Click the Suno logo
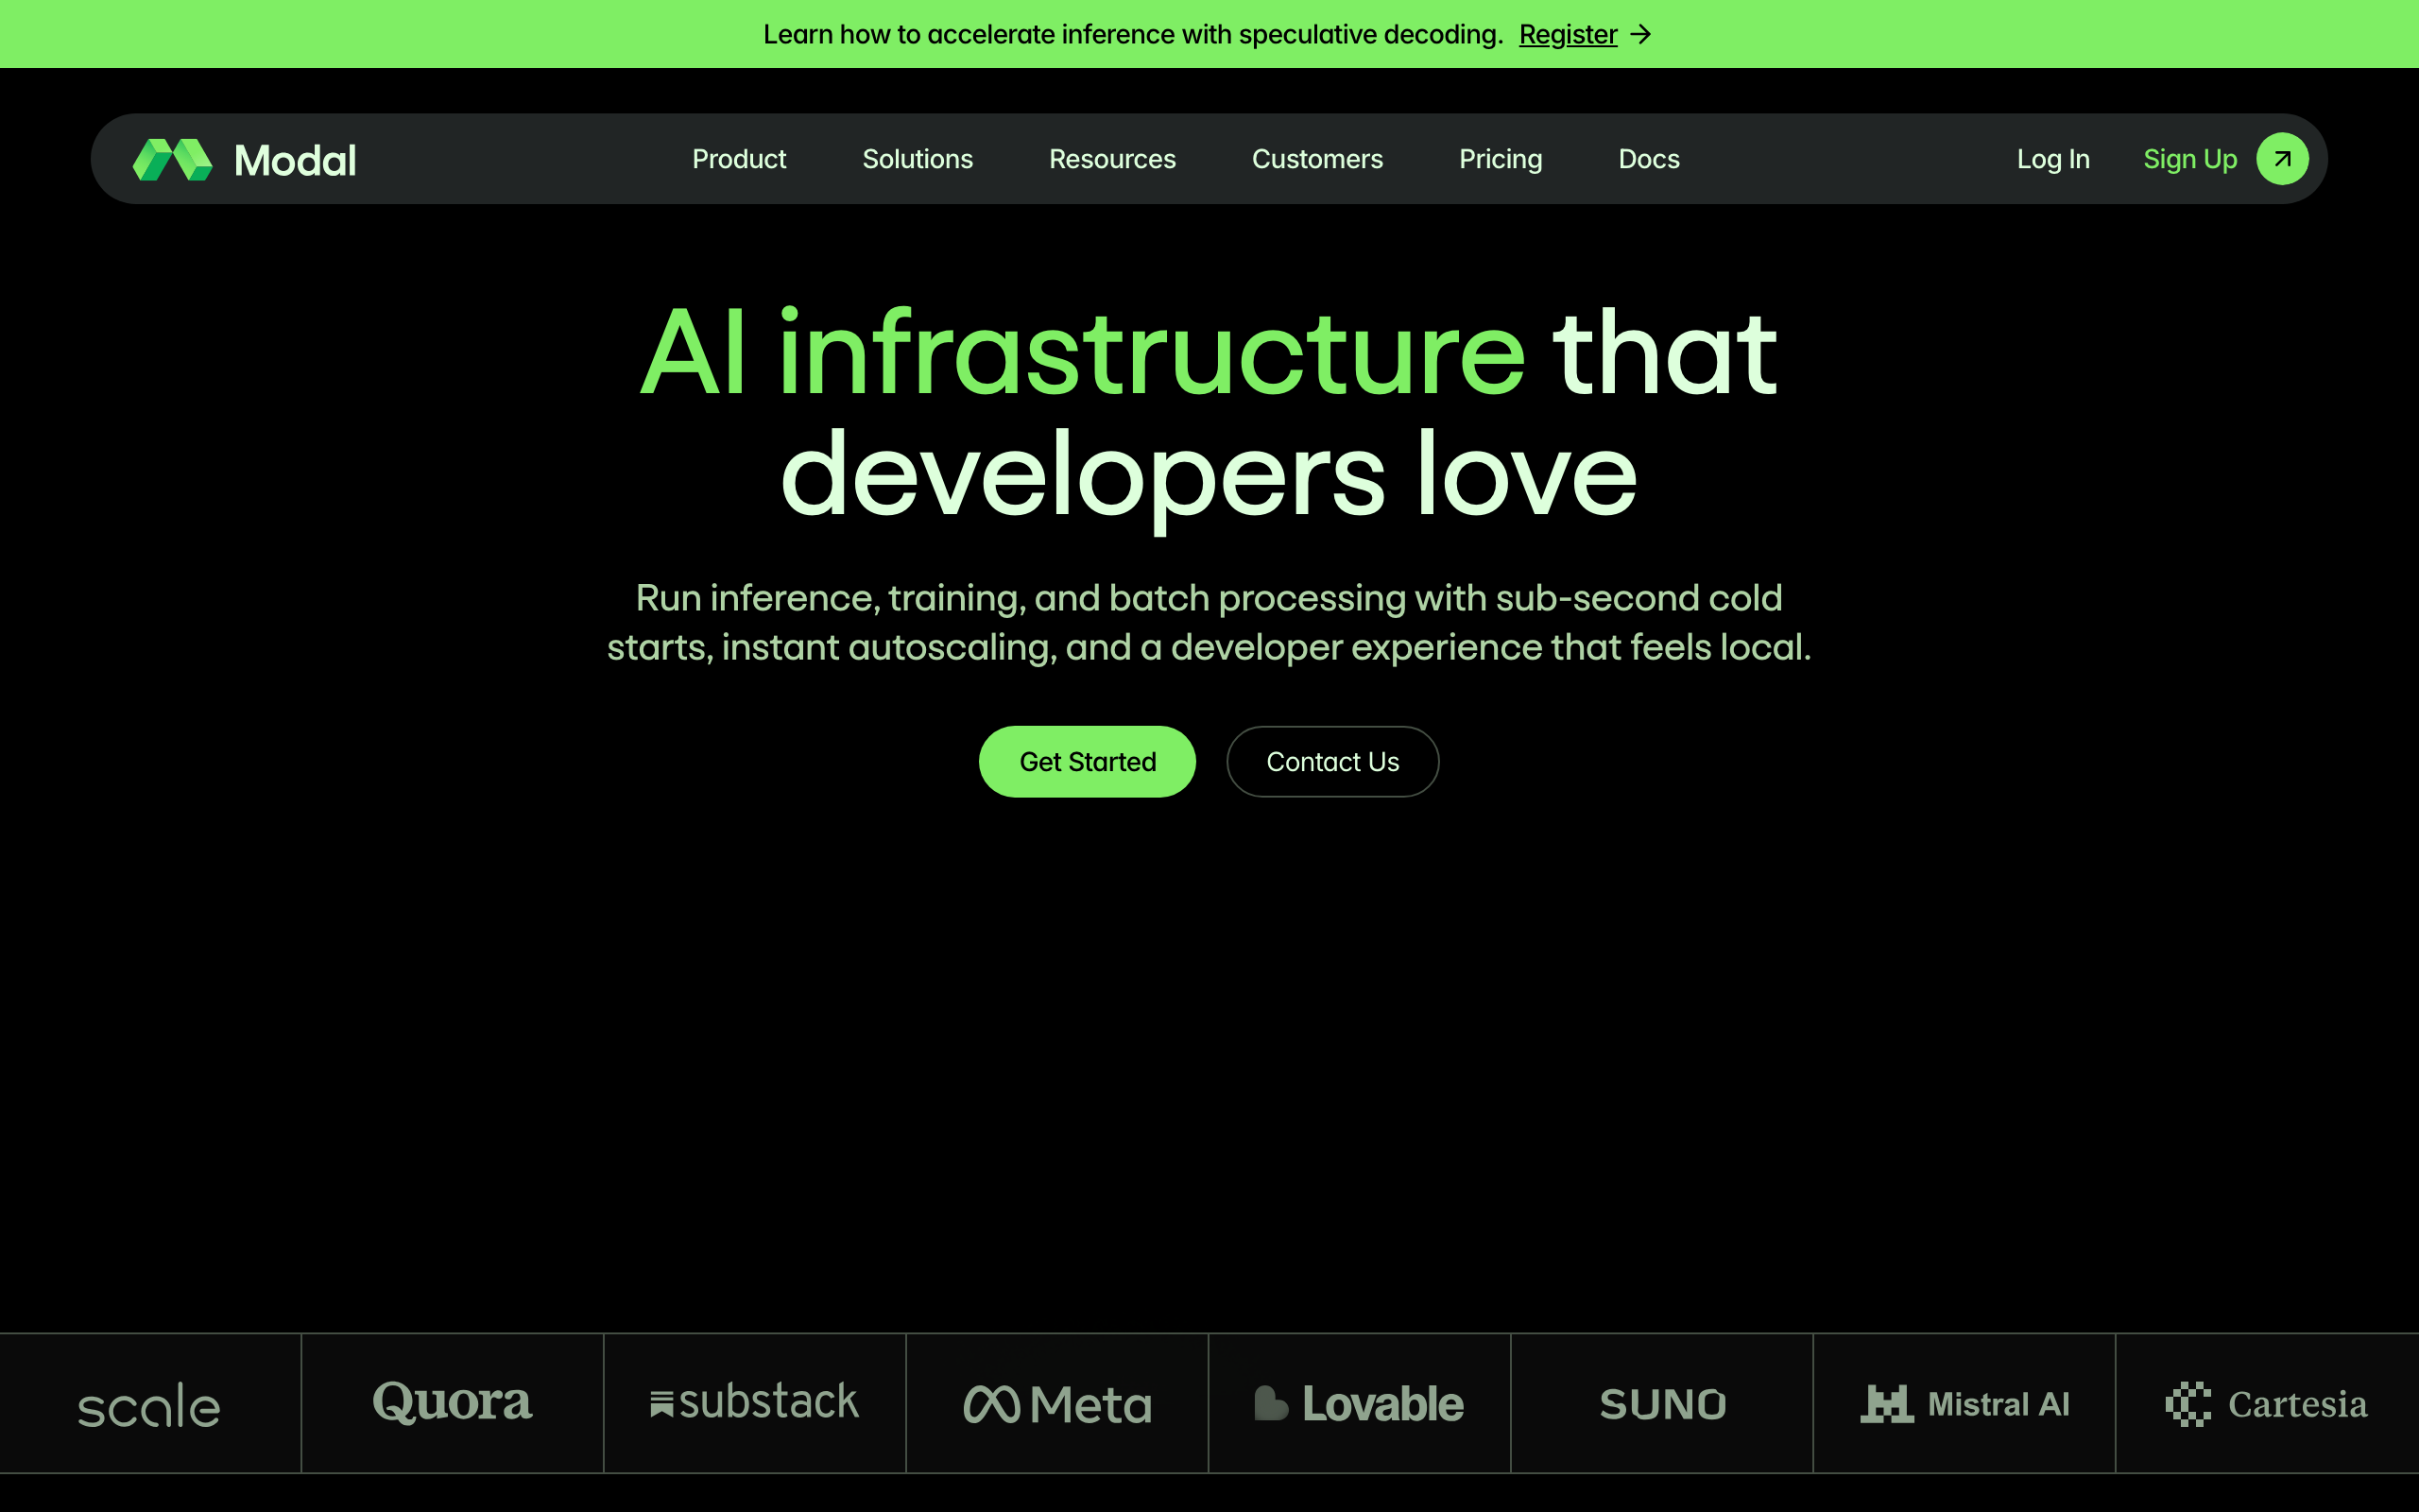The height and width of the screenshot is (1512, 2419). pyautogui.click(x=1662, y=1404)
